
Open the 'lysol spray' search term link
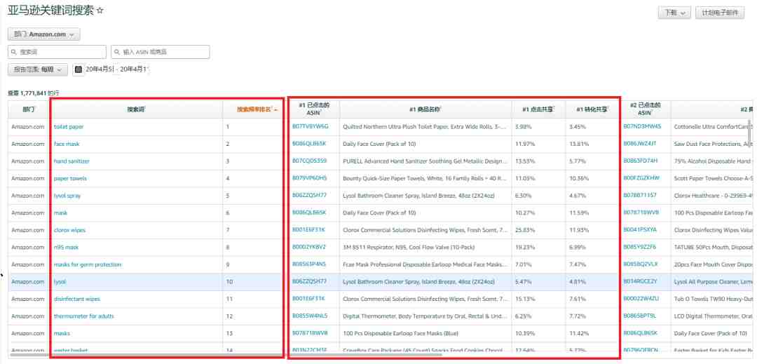coord(67,196)
